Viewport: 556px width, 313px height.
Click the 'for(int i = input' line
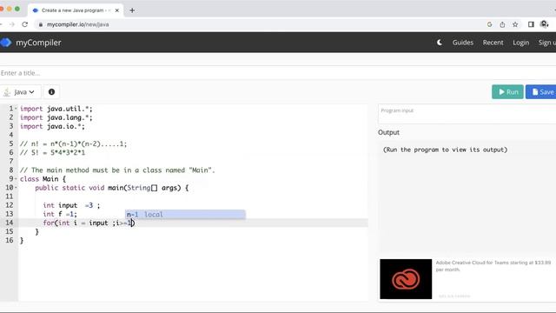(89, 223)
